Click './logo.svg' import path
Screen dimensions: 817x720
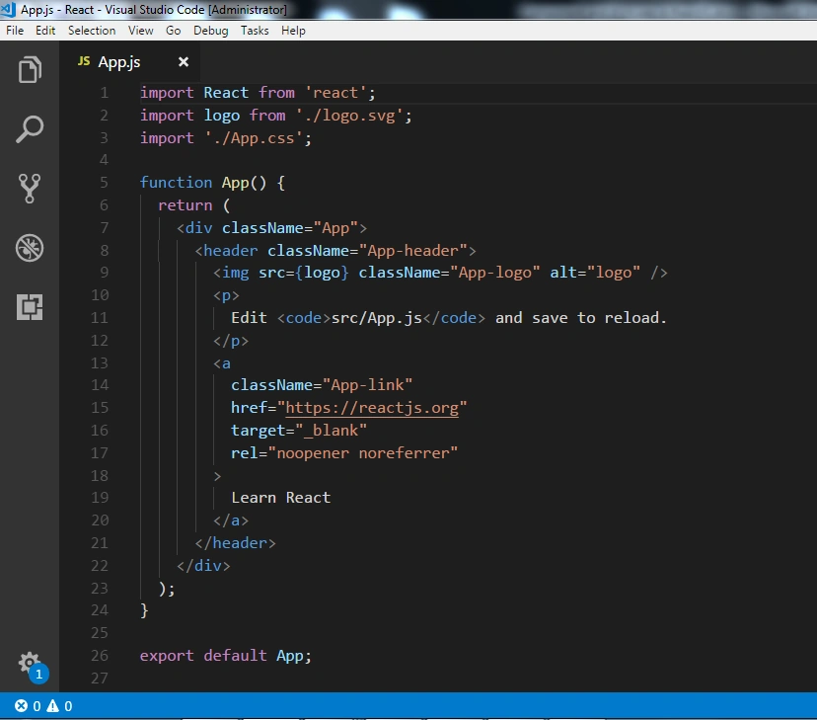coord(349,116)
